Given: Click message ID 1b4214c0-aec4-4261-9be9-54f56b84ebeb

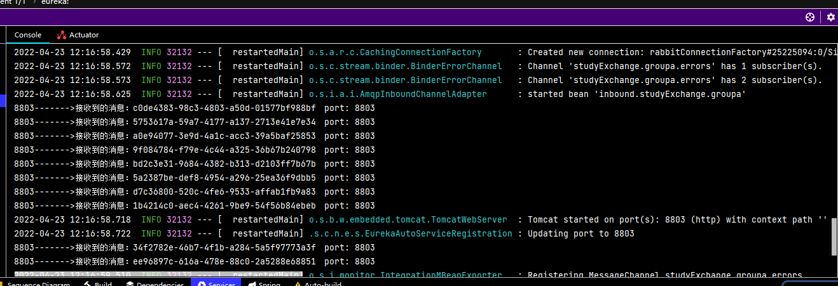Looking at the screenshot, I should coord(224,206).
